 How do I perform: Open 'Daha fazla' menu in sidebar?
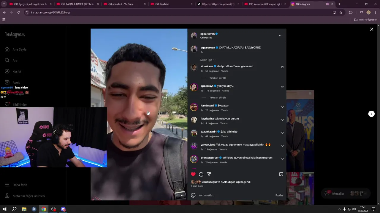16,185
